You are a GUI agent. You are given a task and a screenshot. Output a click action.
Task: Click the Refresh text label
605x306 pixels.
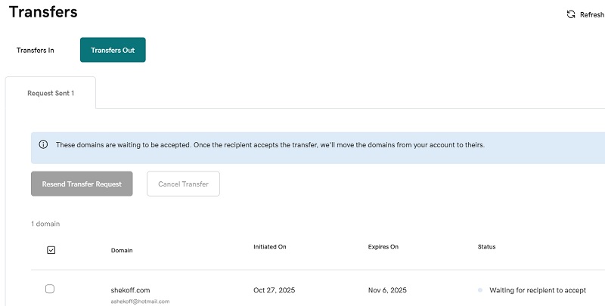pos(591,14)
